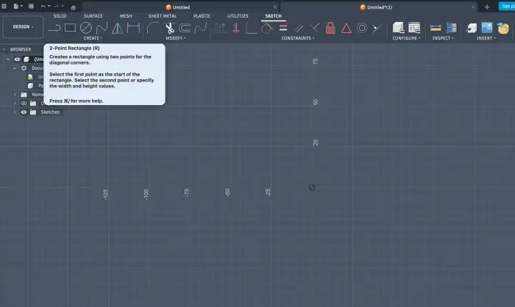This screenshot has width=515, height=307.
Task: Switch to the PLASTIC tab
Action: 202,15
